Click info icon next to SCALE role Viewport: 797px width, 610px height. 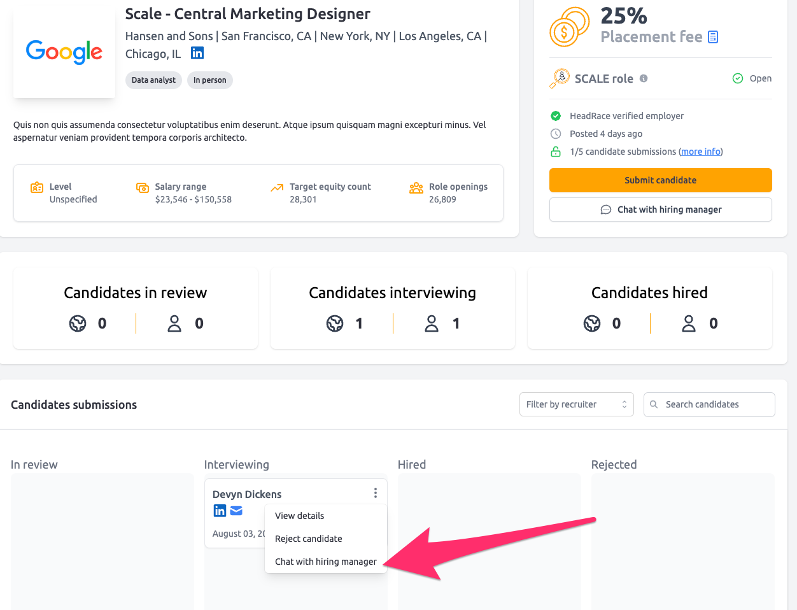(x=644, y=78)
